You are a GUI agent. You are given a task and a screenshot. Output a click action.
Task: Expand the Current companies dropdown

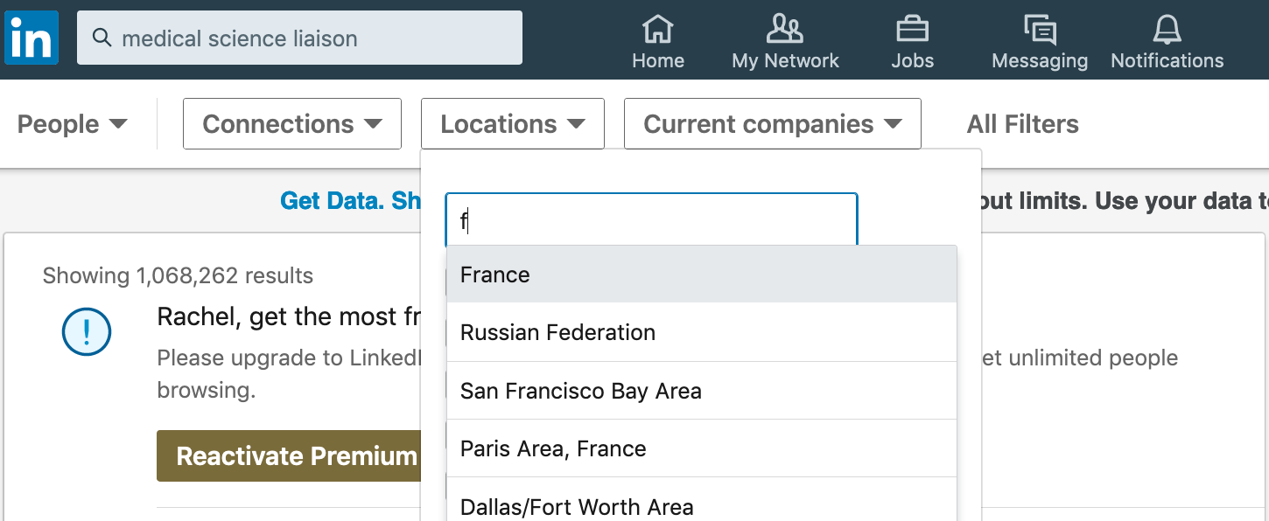[773, 124]
